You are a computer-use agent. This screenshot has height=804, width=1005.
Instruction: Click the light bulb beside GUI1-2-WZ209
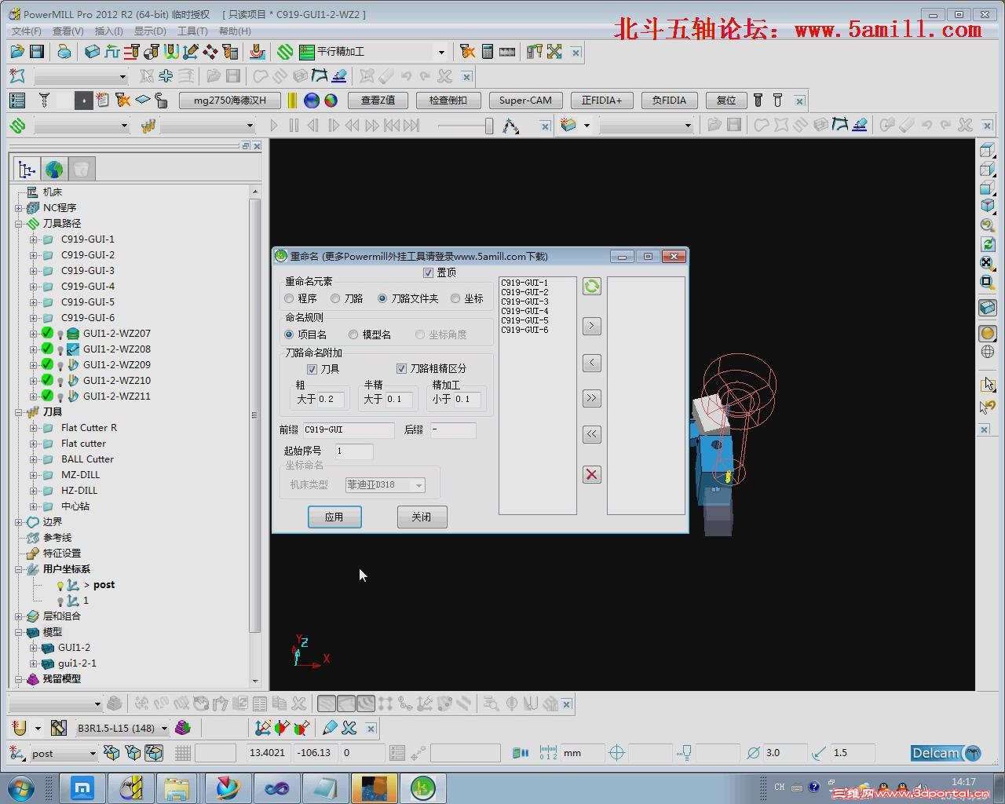[x=60, y=365]
